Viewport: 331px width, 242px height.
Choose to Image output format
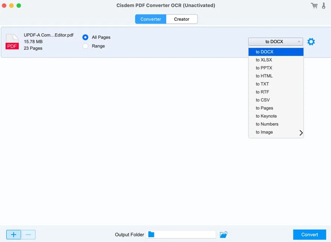[x=276, y=132]
